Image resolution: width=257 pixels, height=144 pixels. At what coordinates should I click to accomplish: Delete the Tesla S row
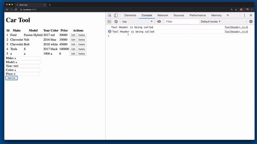[x=82, y=49]
